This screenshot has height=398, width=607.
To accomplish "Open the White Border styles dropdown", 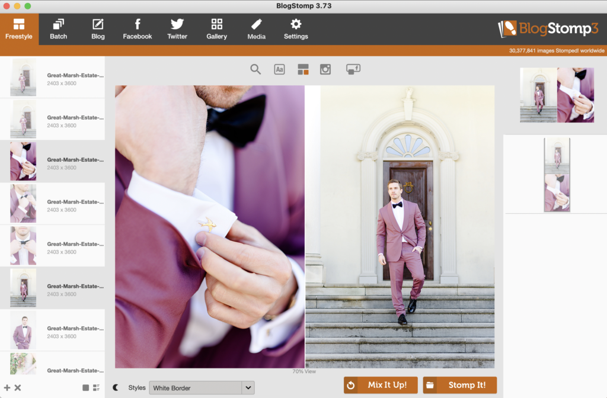I will 202,387.
